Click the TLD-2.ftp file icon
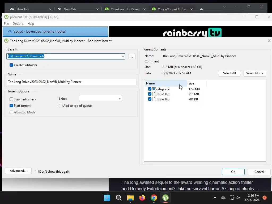Screen dimensions: 272x204 click(154, 99)
